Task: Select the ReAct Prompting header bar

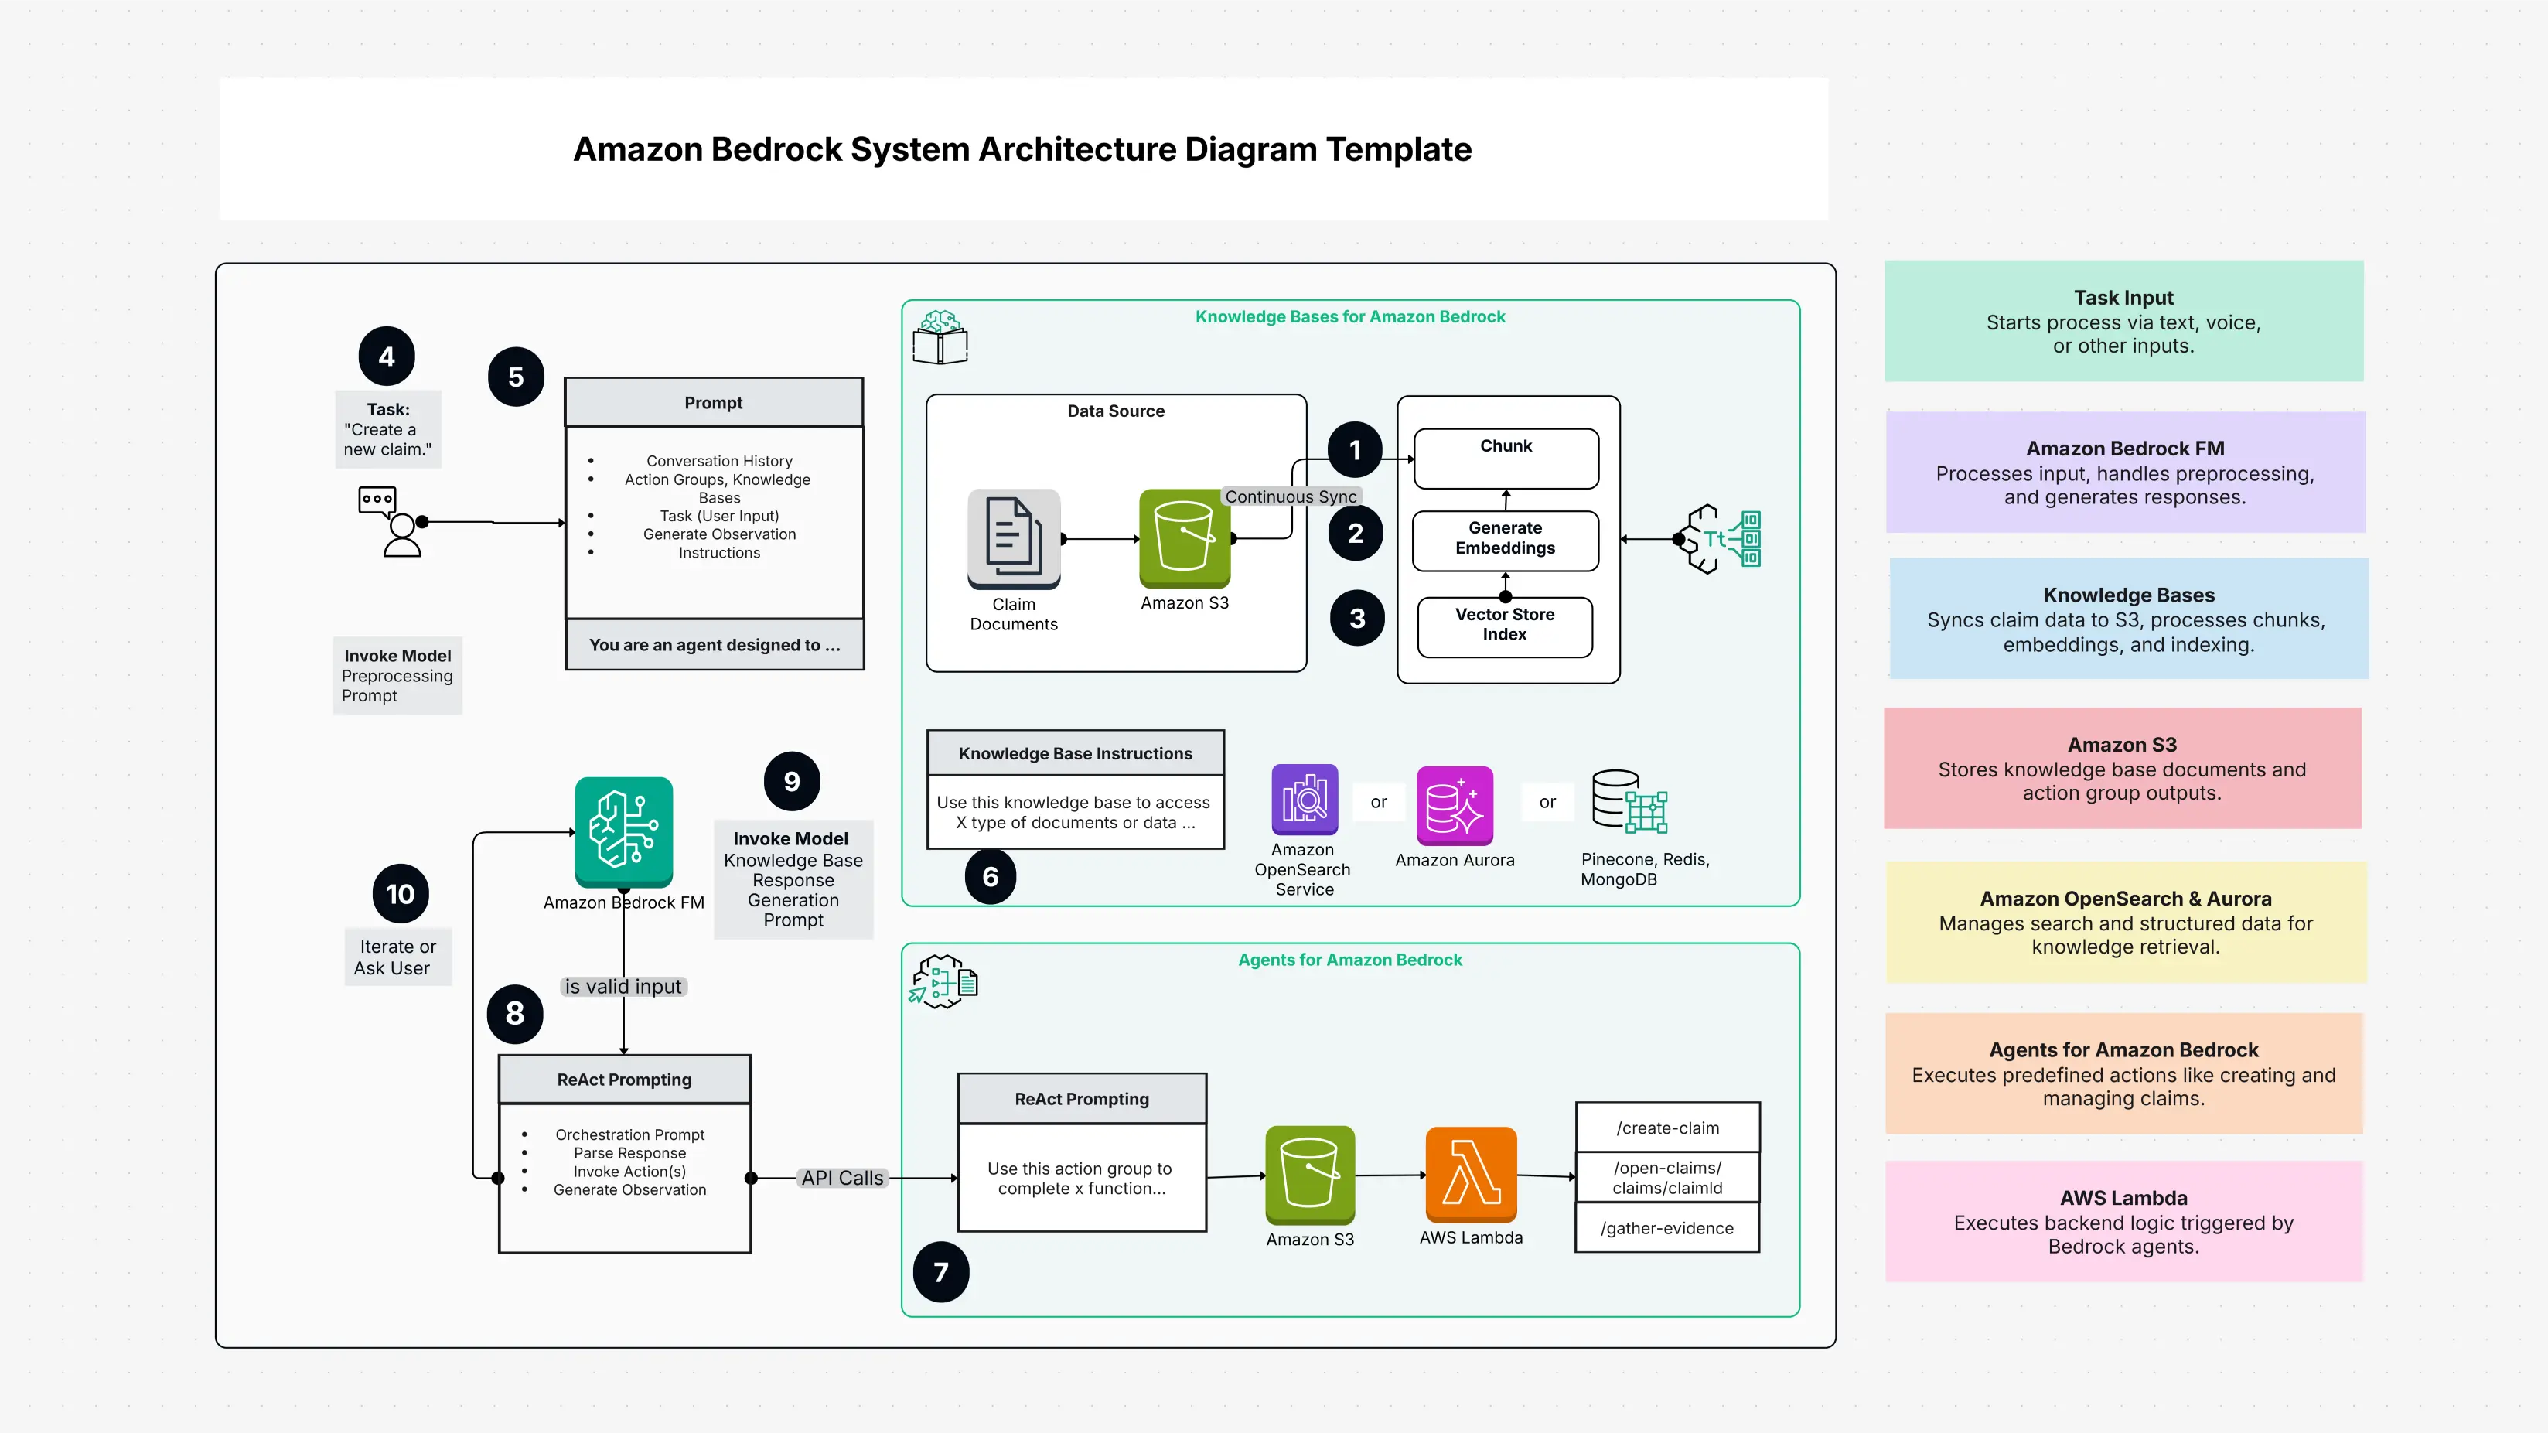Action: [x=624, y=1079]
